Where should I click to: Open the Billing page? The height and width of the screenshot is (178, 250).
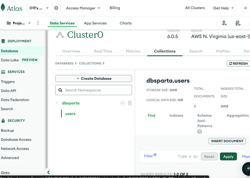(115, 8)
